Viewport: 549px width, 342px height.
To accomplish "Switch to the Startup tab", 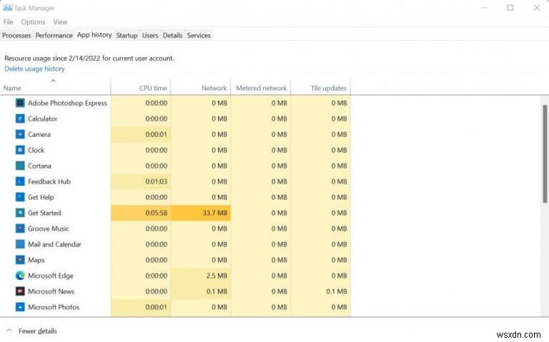I will [x=127, y=35].
